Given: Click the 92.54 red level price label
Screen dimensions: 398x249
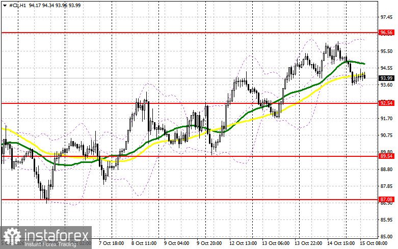Looking at the screenshot, I should [386, 103].
